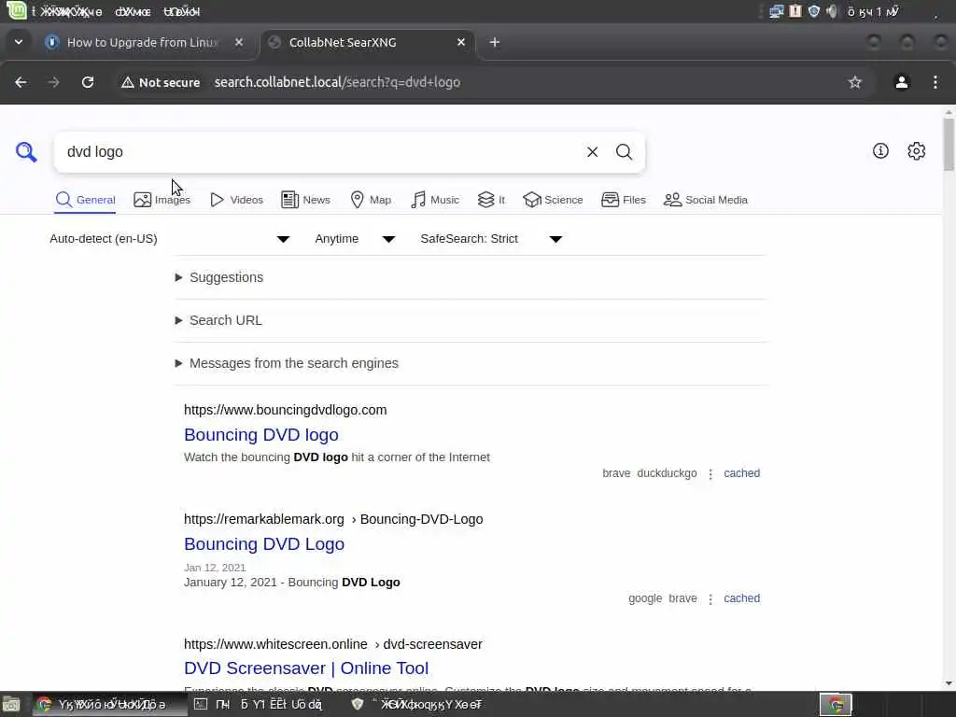
Task: Open the tab search chevron
Action: point(19,42)
